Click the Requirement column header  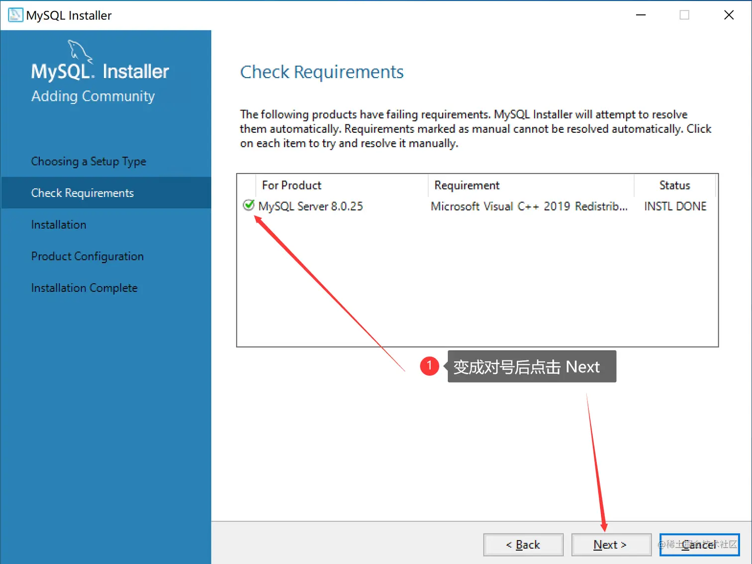(x=531, y=185)
